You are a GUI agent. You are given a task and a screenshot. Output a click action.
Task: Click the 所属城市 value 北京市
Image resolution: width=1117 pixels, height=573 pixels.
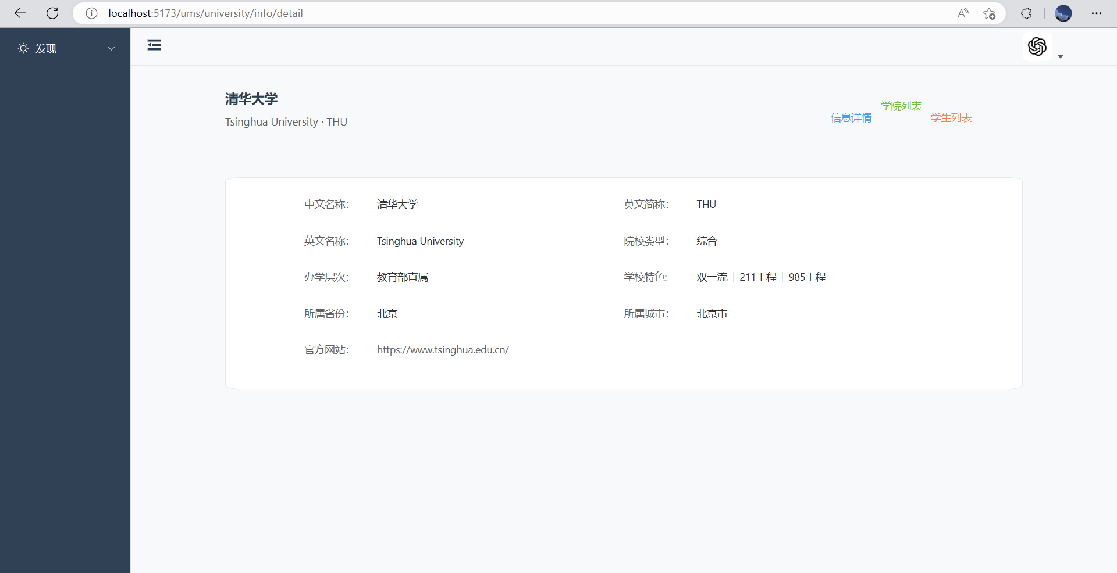[712, 314]
